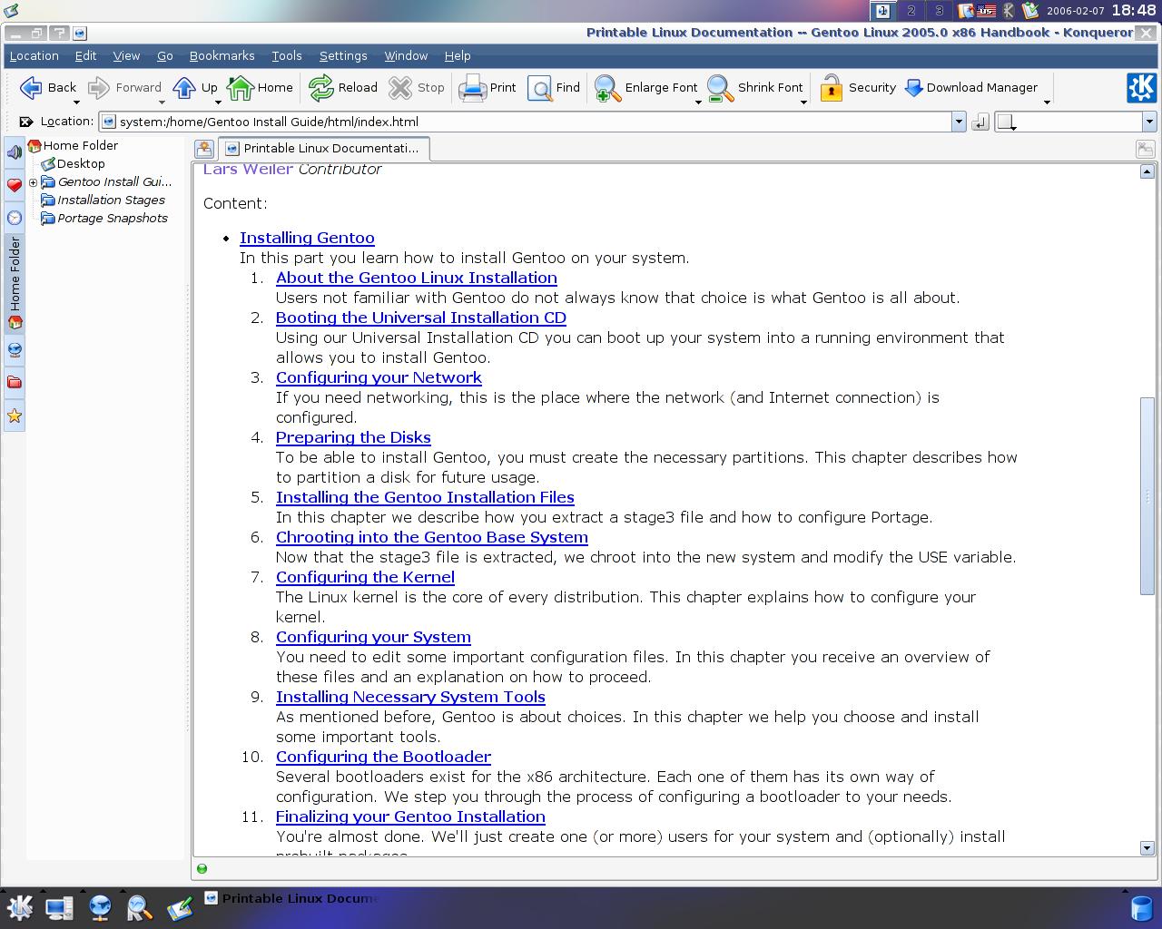Follow the Preparing the Disks link
1162x929 pixels.
click(353, 437)
